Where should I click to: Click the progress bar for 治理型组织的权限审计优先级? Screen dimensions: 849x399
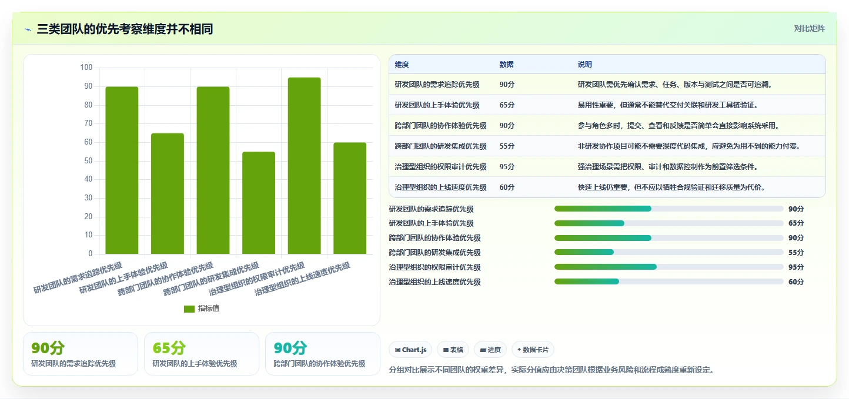point(669,267)
